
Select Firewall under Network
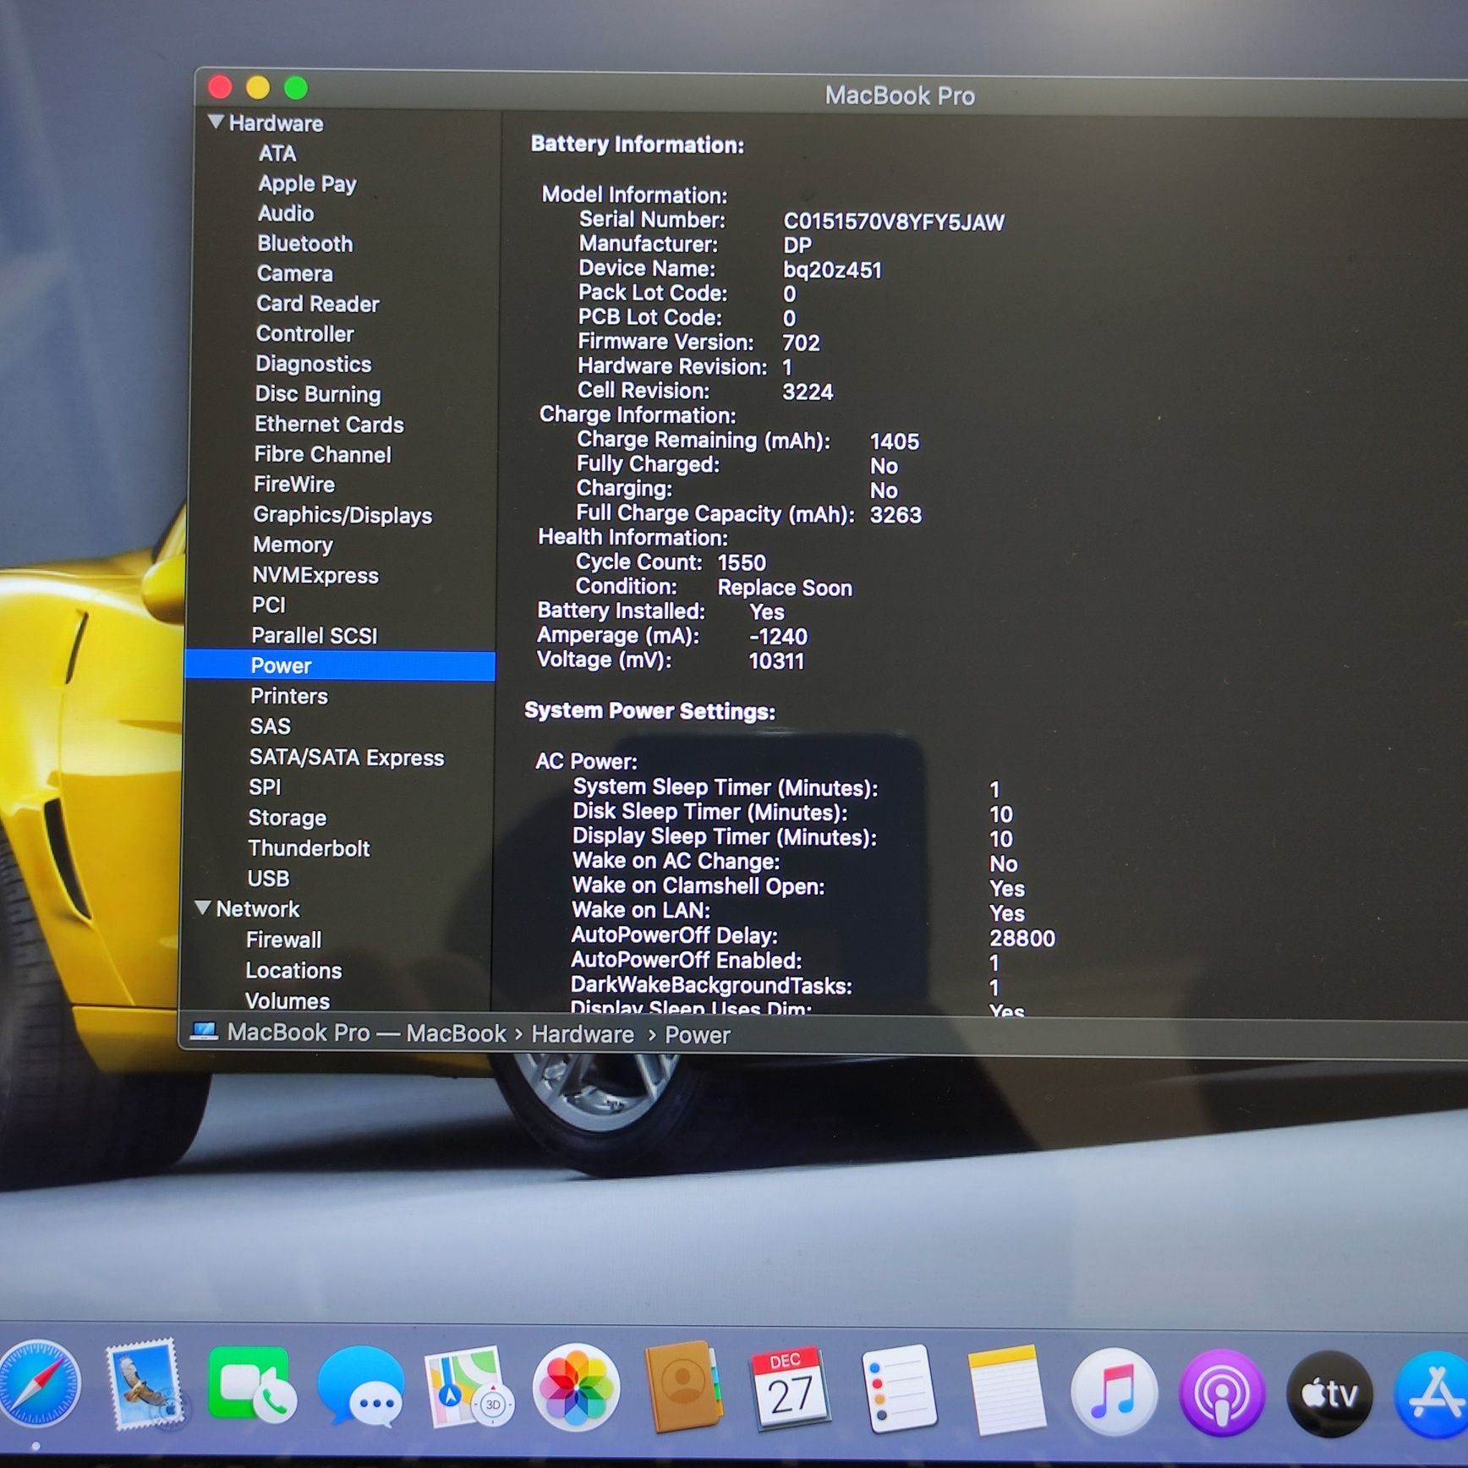tap(283, 939)
